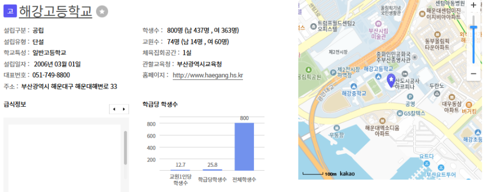Click 버거킹 restaurant icon on map

(x=469, y=105)
